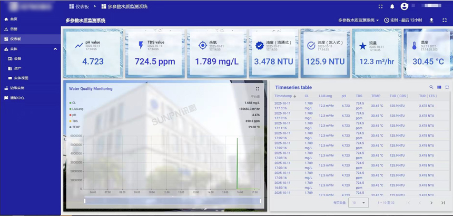This screenshot has height=216, width=453.
Task: Toggle TDS series in chart legend
Action: pyautogui.click(x=73, y=121)
